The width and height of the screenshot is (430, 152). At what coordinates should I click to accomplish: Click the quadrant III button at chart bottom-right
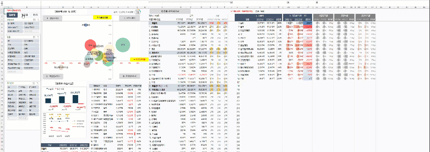tap(129, 76)
